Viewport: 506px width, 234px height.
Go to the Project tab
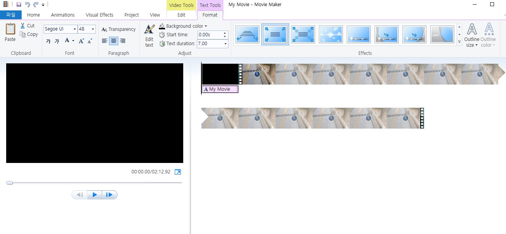coord(131,15)
